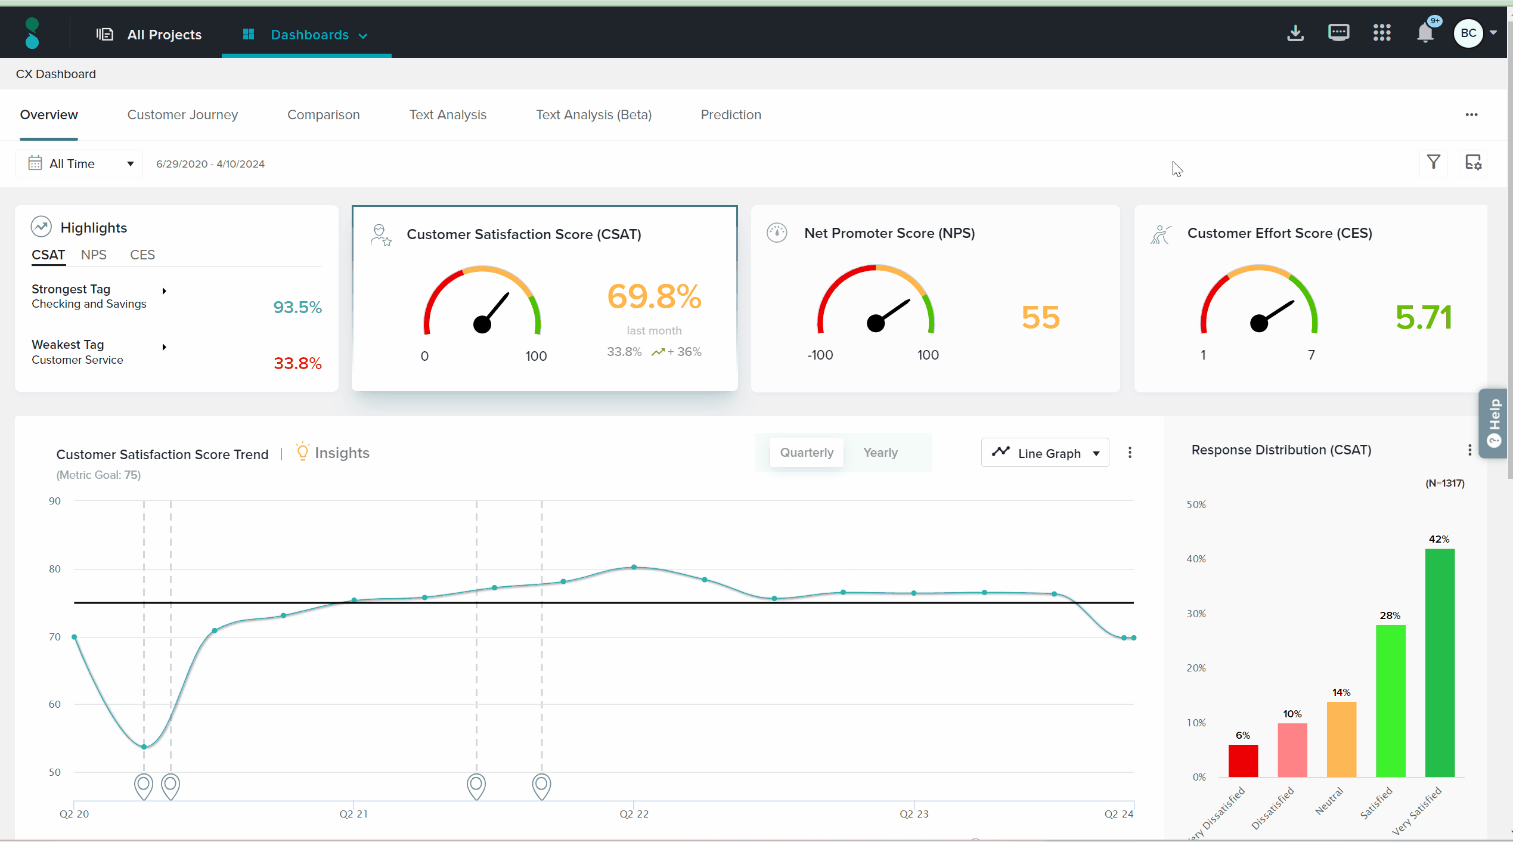Open the dashboard settings icon
This screenshot has width=1513, height=842.
(x=1473, y=163)
